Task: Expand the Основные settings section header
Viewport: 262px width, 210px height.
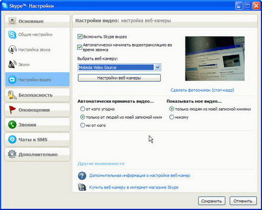Action: [x=37, y=21]
